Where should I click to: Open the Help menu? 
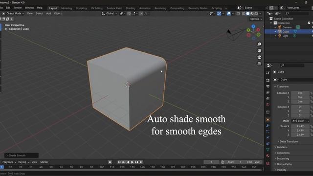coord(40,8)
